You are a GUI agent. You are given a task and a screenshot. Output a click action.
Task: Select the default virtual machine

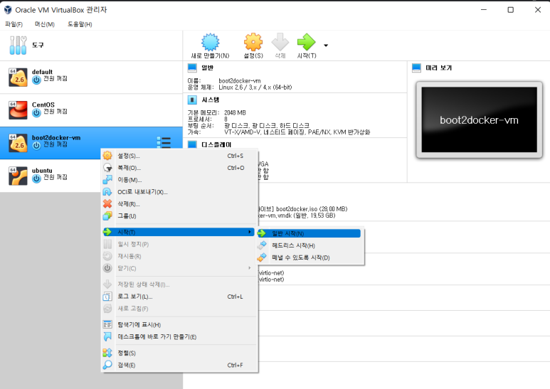point(91,77)
